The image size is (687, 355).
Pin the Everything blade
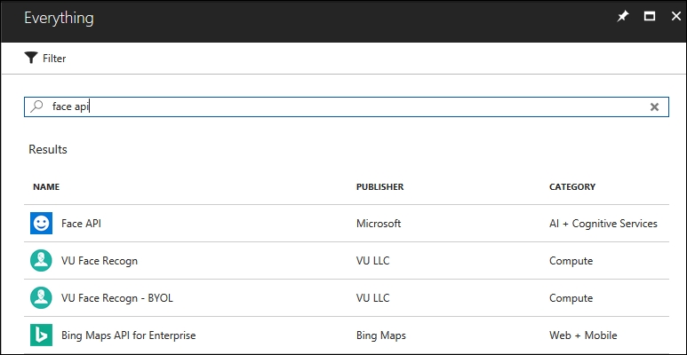click(x=623, y=17)
